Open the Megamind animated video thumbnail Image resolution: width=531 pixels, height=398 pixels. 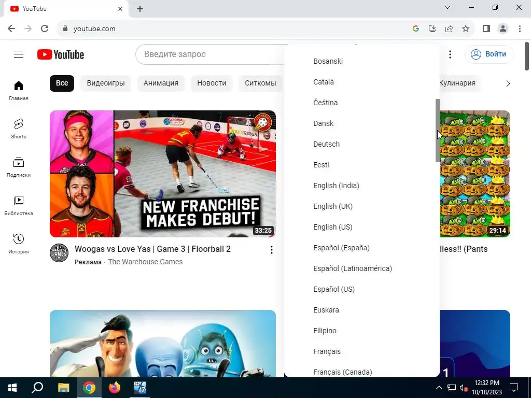163,344
